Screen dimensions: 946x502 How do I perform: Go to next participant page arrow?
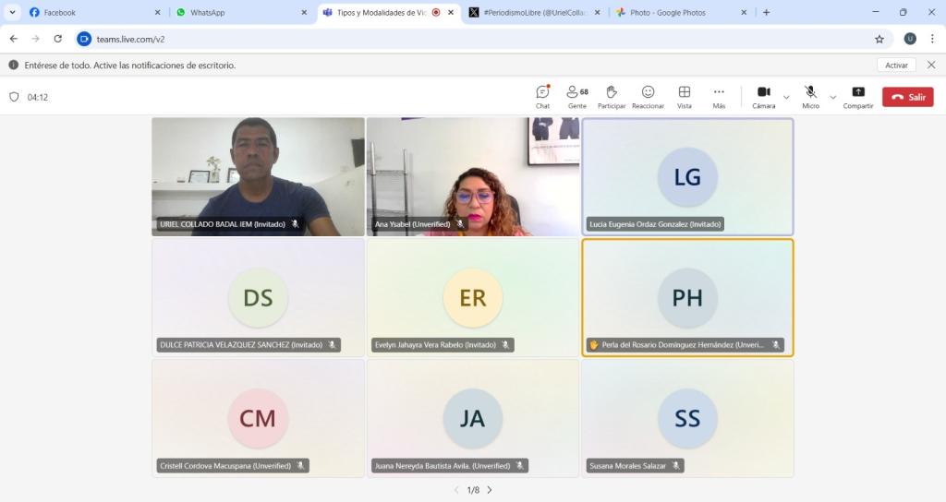click(490, 490)
